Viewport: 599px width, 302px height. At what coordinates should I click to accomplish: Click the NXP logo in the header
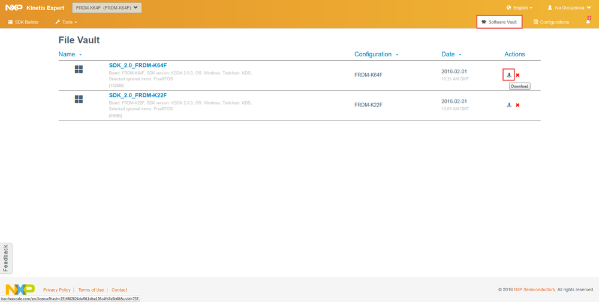pos(14,8)
